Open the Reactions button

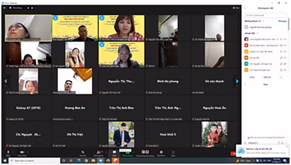(161, 153)
